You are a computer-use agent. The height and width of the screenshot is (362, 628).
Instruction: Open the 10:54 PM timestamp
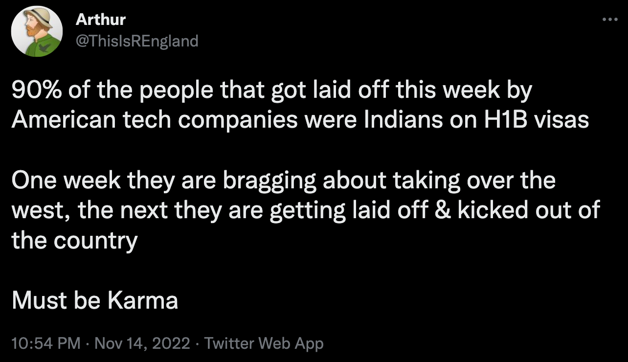(46, 343)
